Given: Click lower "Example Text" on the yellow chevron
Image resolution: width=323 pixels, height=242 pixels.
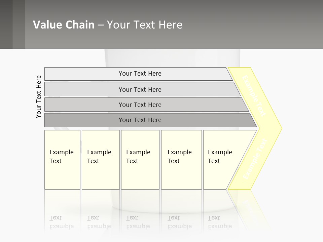Looking at the screenshot, I should tap(255, 159).
